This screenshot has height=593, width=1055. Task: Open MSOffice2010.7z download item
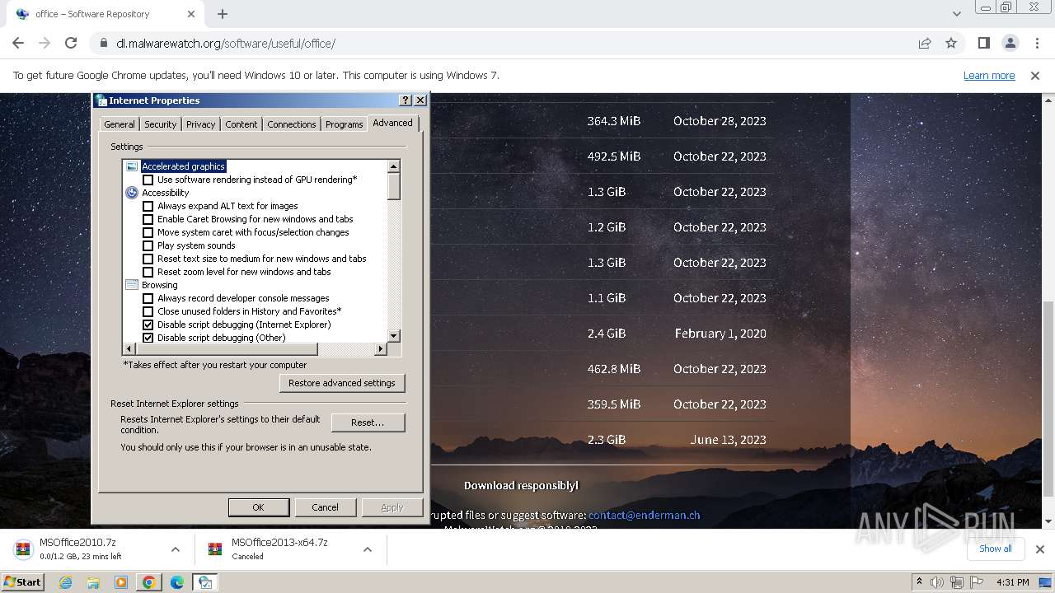(81, 549)
